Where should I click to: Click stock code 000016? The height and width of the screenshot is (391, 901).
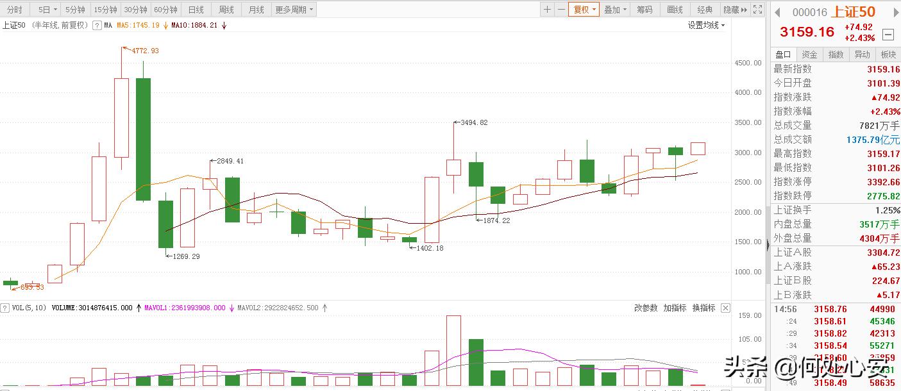[810, 13]
